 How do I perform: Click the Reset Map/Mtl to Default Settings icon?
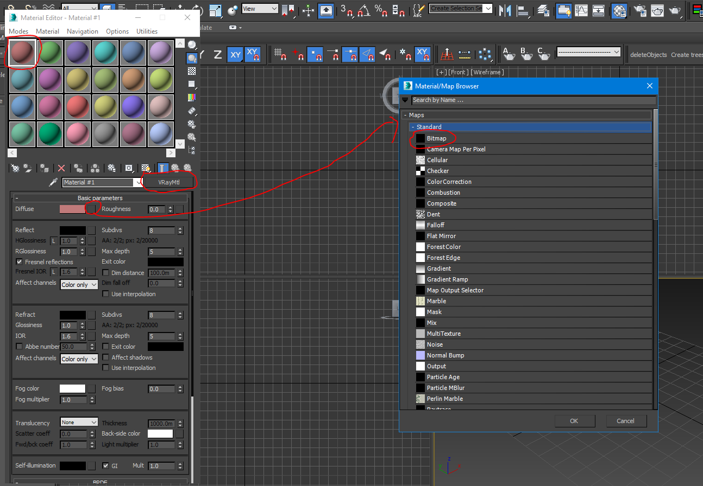pyautogui.click(x=61, y=168)
